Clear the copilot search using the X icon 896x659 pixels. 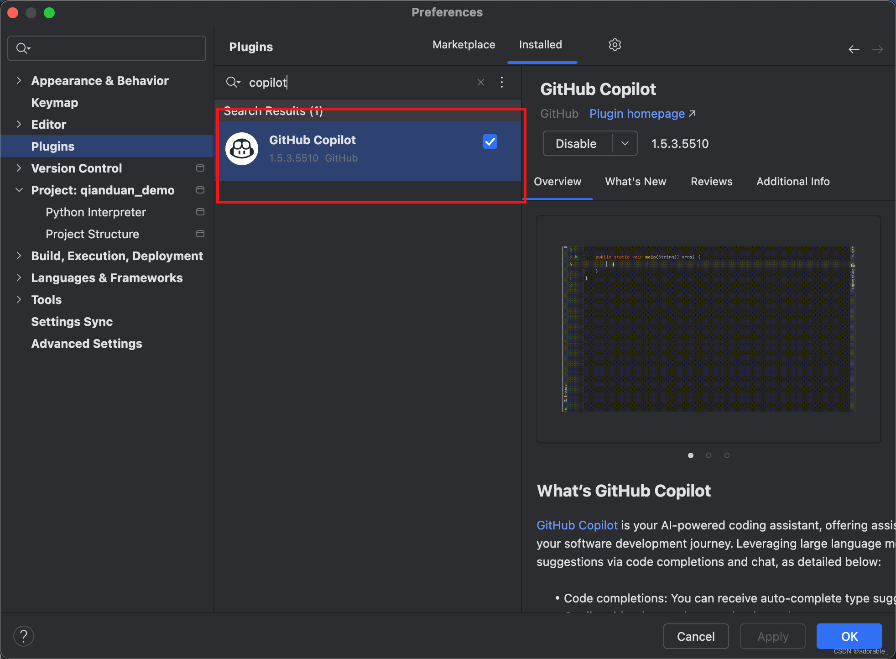480,82
